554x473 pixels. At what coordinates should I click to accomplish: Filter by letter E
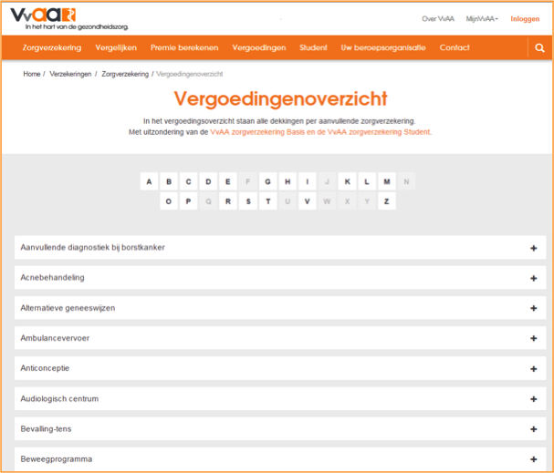pyautogui.click(x=228, y=181)
